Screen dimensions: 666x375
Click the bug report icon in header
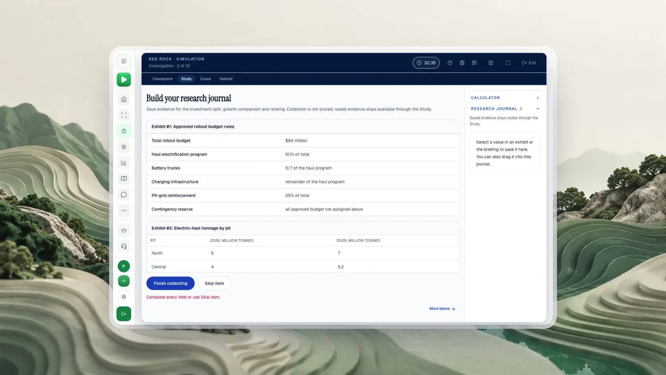(x=462, y=63)
